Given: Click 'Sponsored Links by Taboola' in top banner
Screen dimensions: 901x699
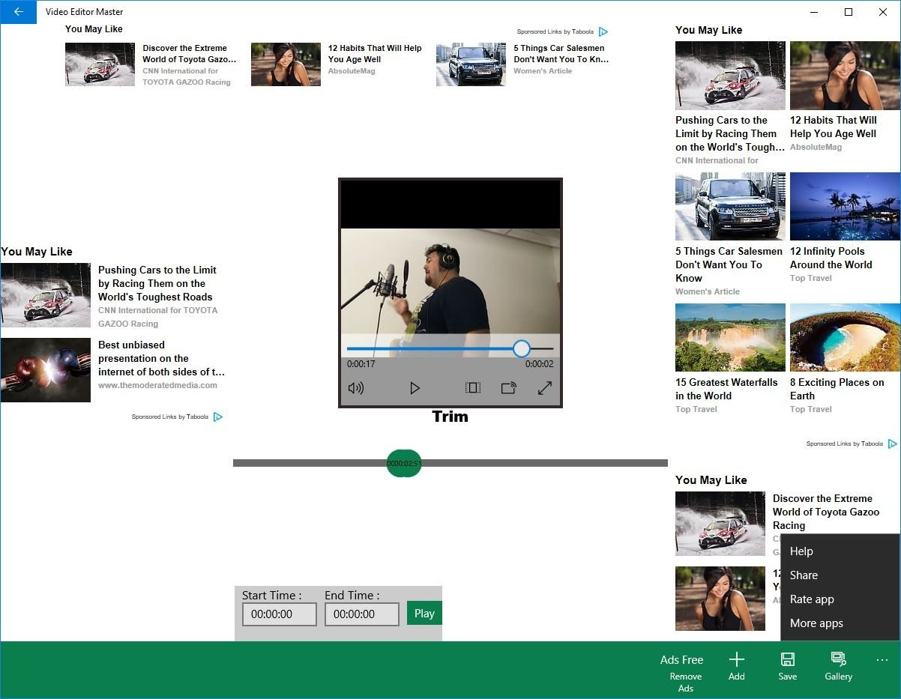Looking at the screenshot, I should pos(555,31).
